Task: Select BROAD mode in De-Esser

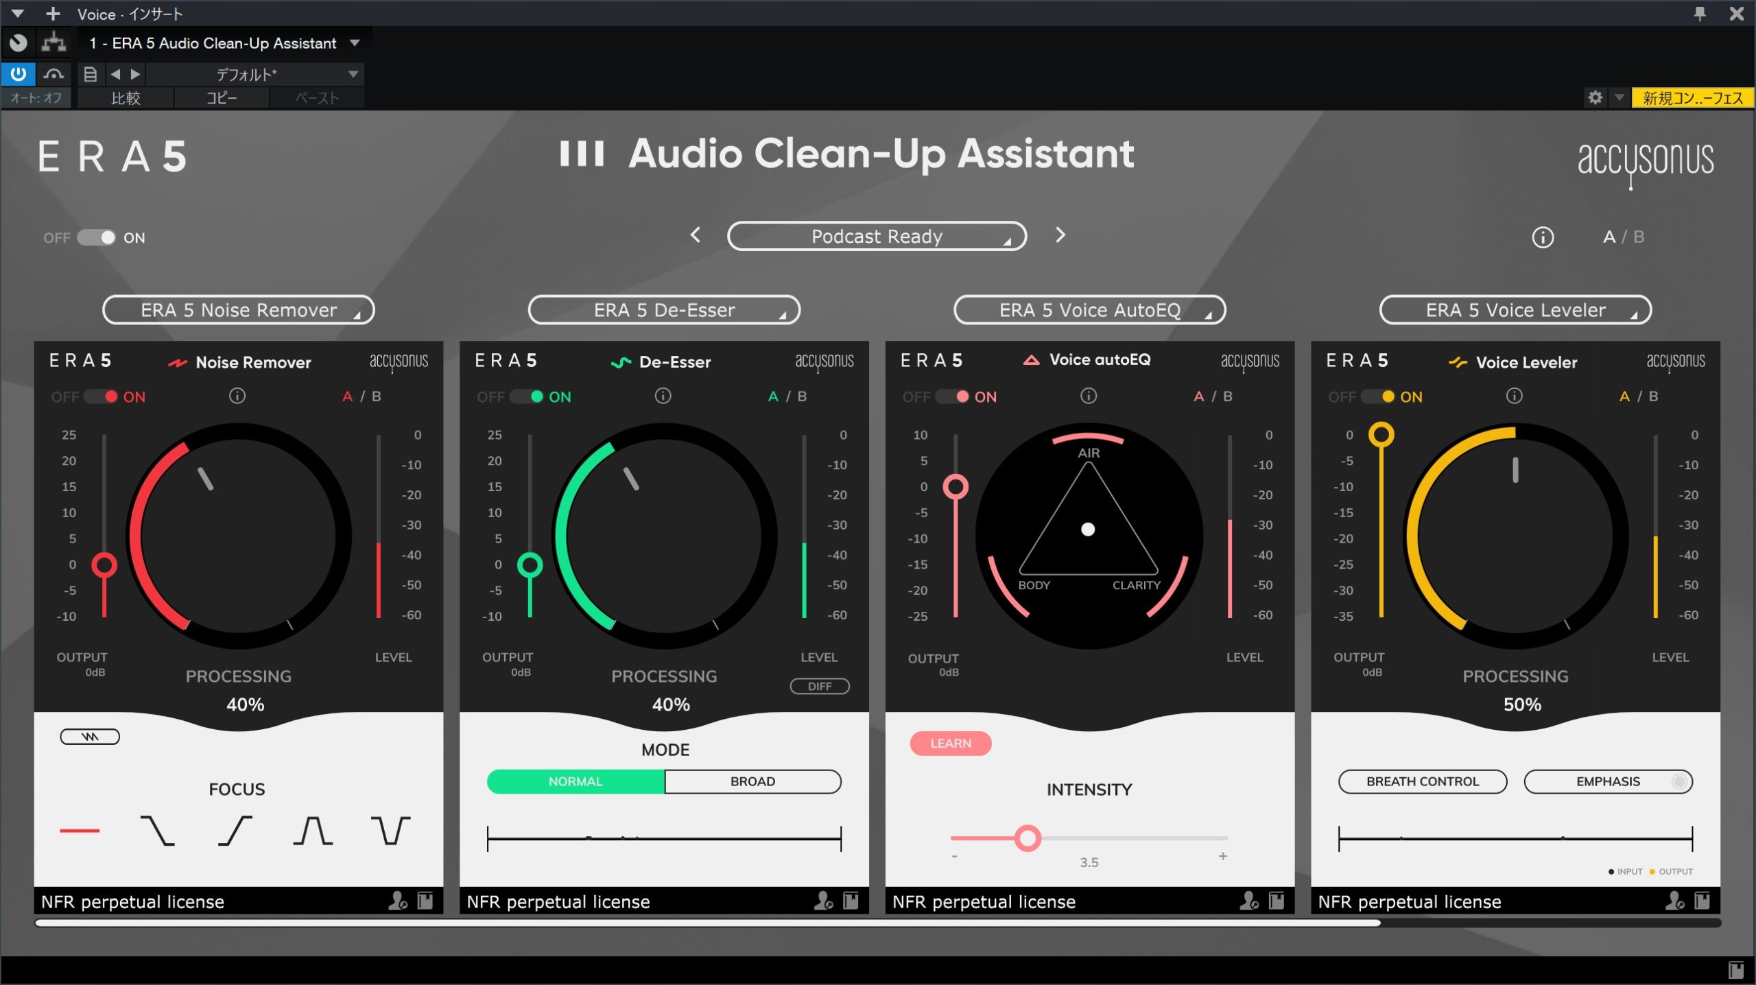Action: tap(752, 781)
